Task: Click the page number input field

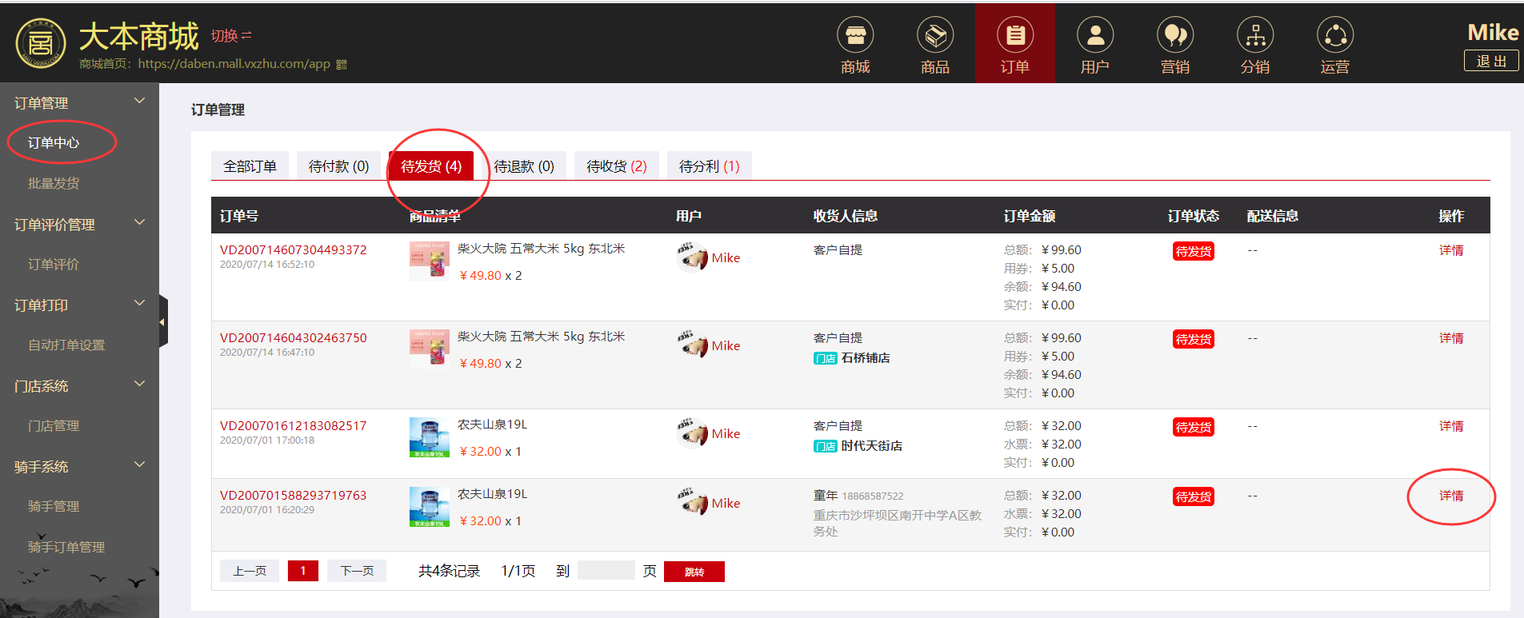Action: coord(606,571)
